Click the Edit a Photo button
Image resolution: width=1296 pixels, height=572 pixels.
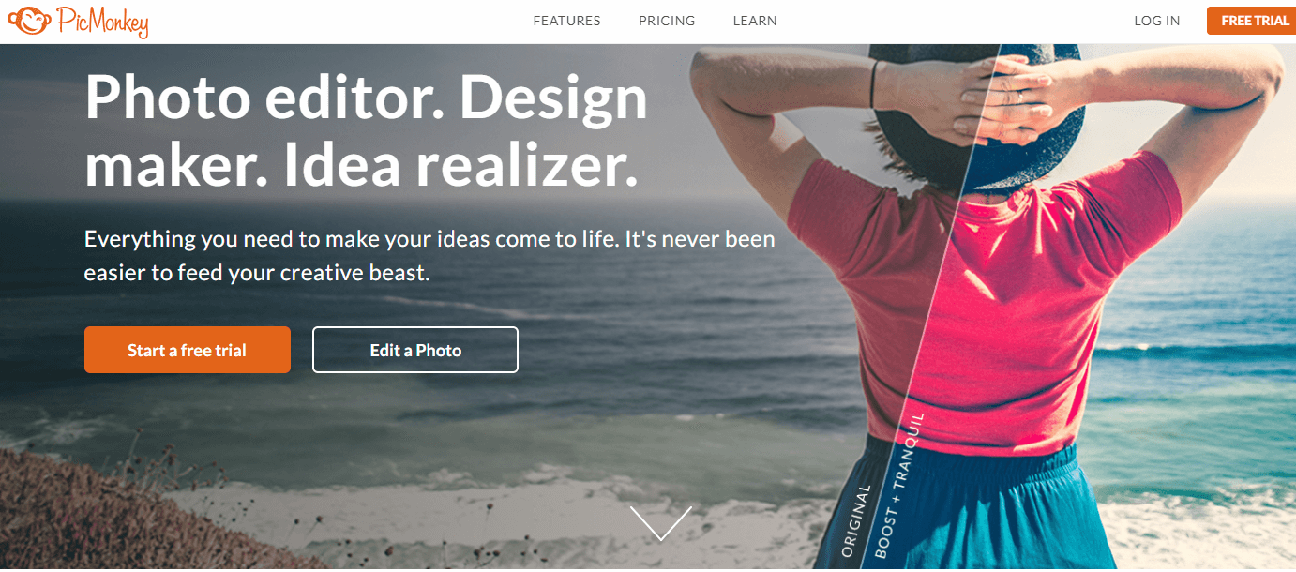(415, 350)
